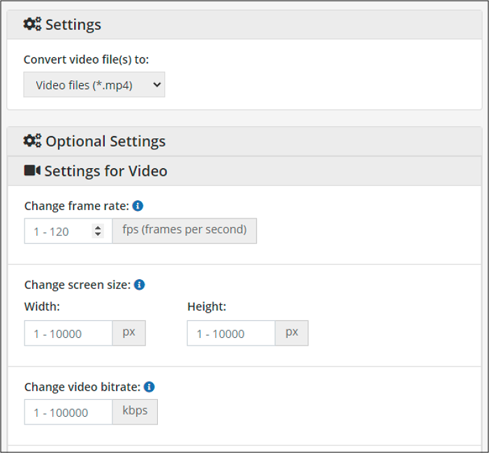
Task: Click the fps (frames per second) label
Action: tap(184, 230)
